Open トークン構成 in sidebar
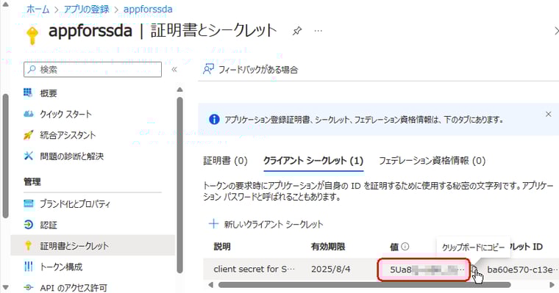Screen dimensions: 559x293 (x=61, y=267)
